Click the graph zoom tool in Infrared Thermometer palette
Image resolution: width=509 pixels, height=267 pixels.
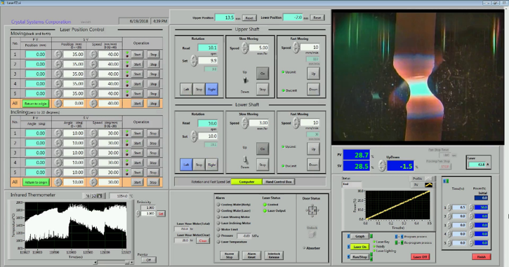pos(93,196)
